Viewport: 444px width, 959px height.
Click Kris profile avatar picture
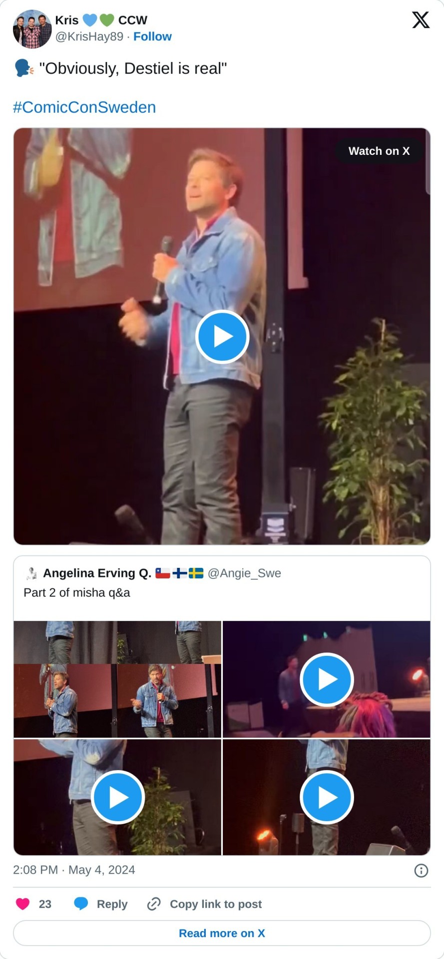click(x=32, y=28)
